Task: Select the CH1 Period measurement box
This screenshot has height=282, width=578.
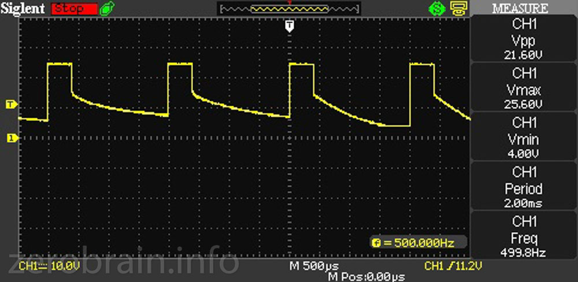Action: pos(524,186)
